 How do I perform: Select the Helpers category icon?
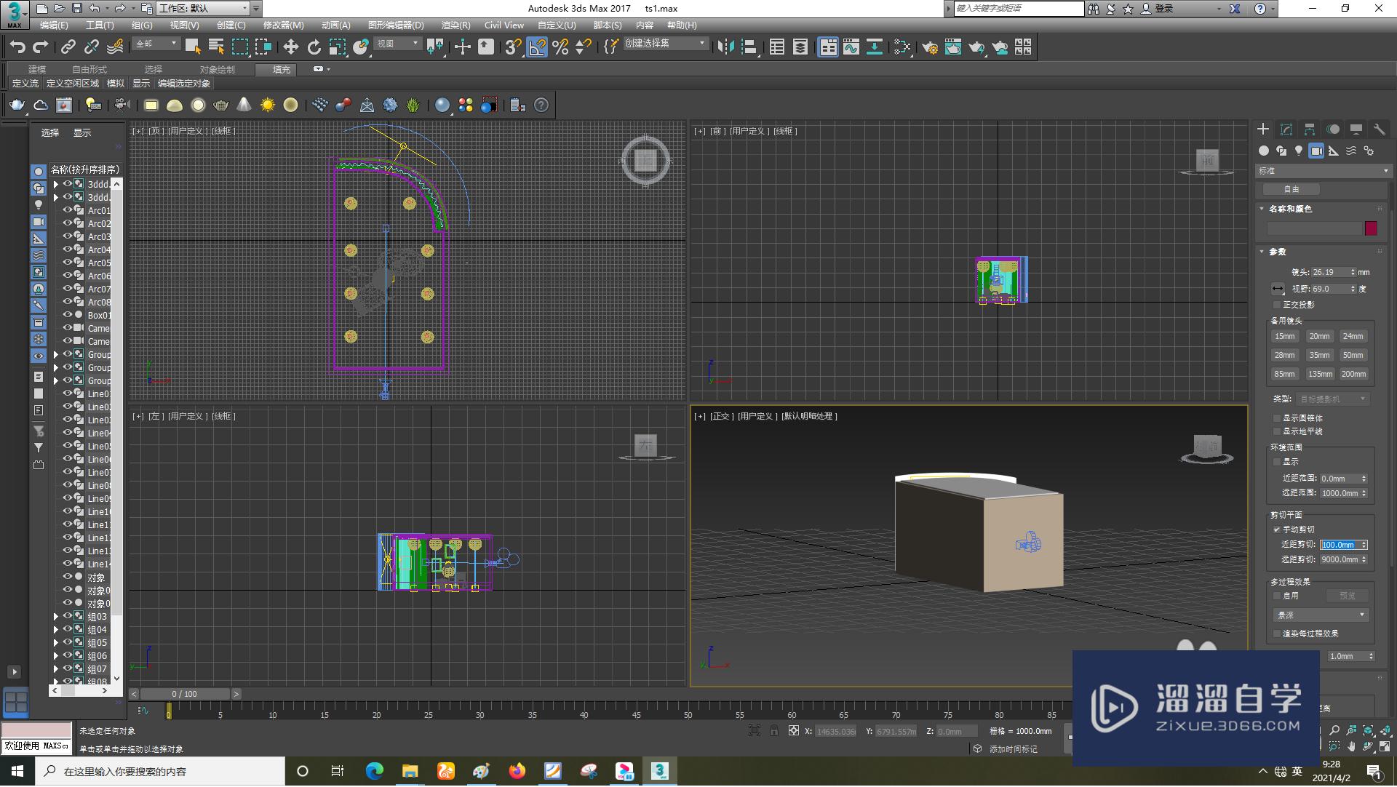point(1334,151)
